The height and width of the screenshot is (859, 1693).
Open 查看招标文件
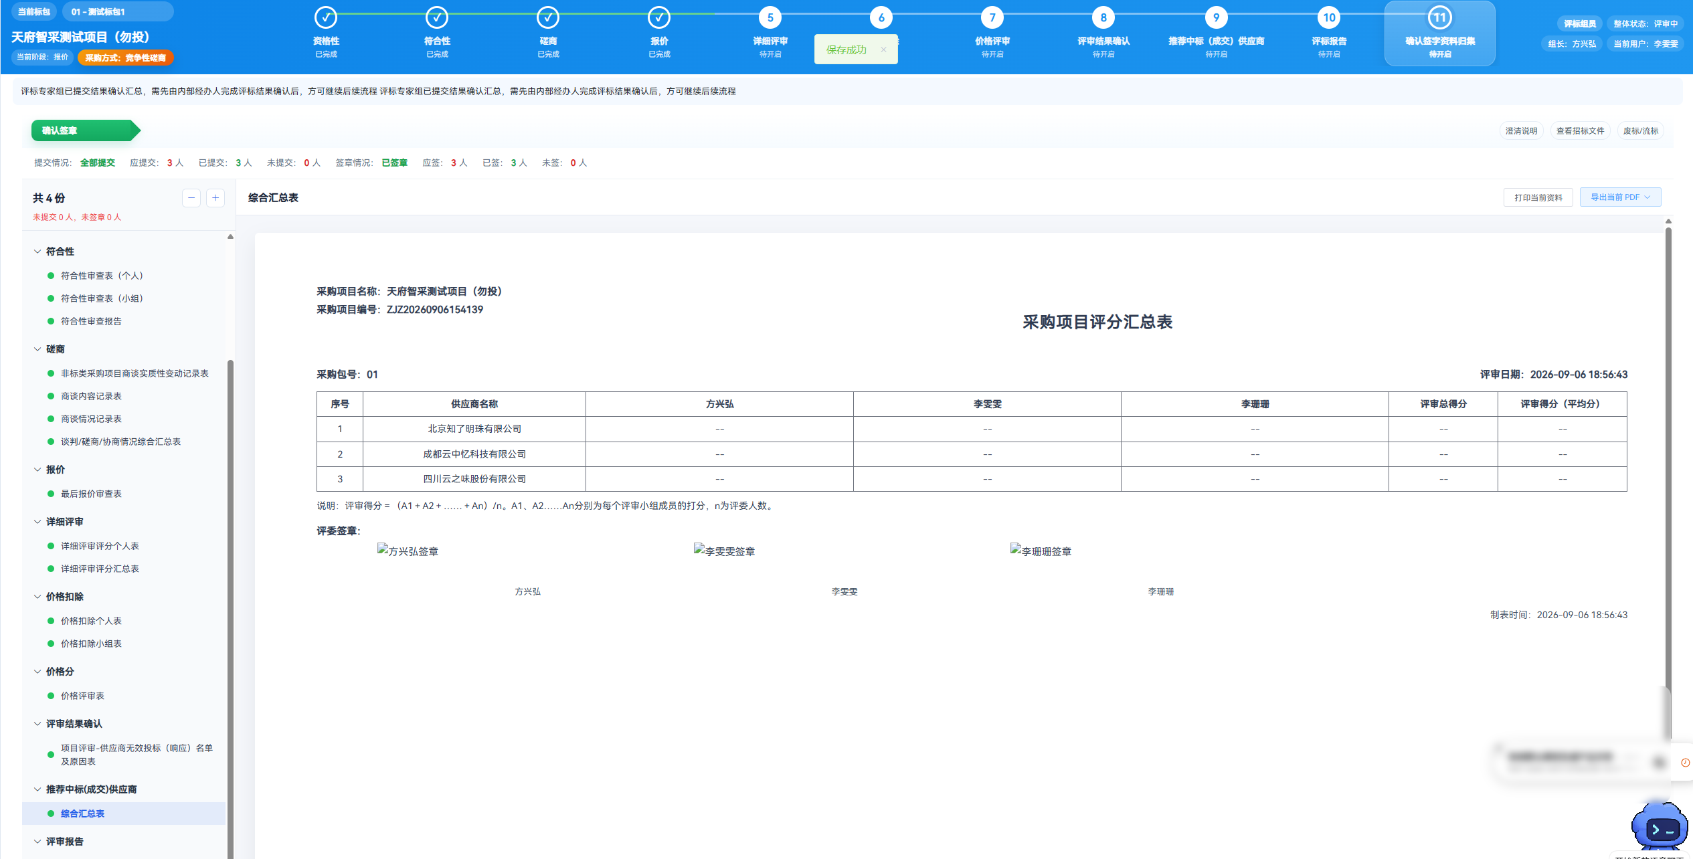pyautogui.click(x=1580, y=131)
